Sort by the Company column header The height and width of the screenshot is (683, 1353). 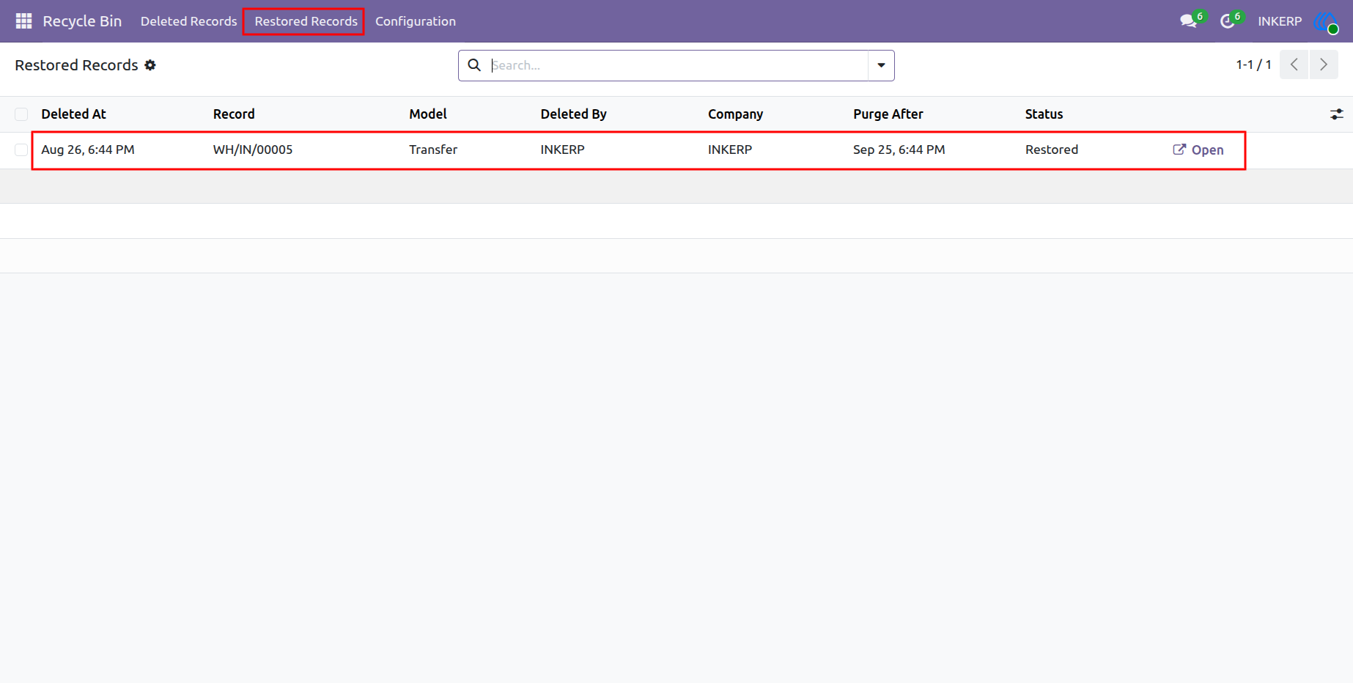pyautogui.click(x=735, y=114)
